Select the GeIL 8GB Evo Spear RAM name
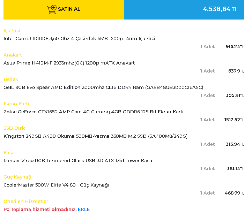Viewport: 252px width, 220px height. pos(103,88)
